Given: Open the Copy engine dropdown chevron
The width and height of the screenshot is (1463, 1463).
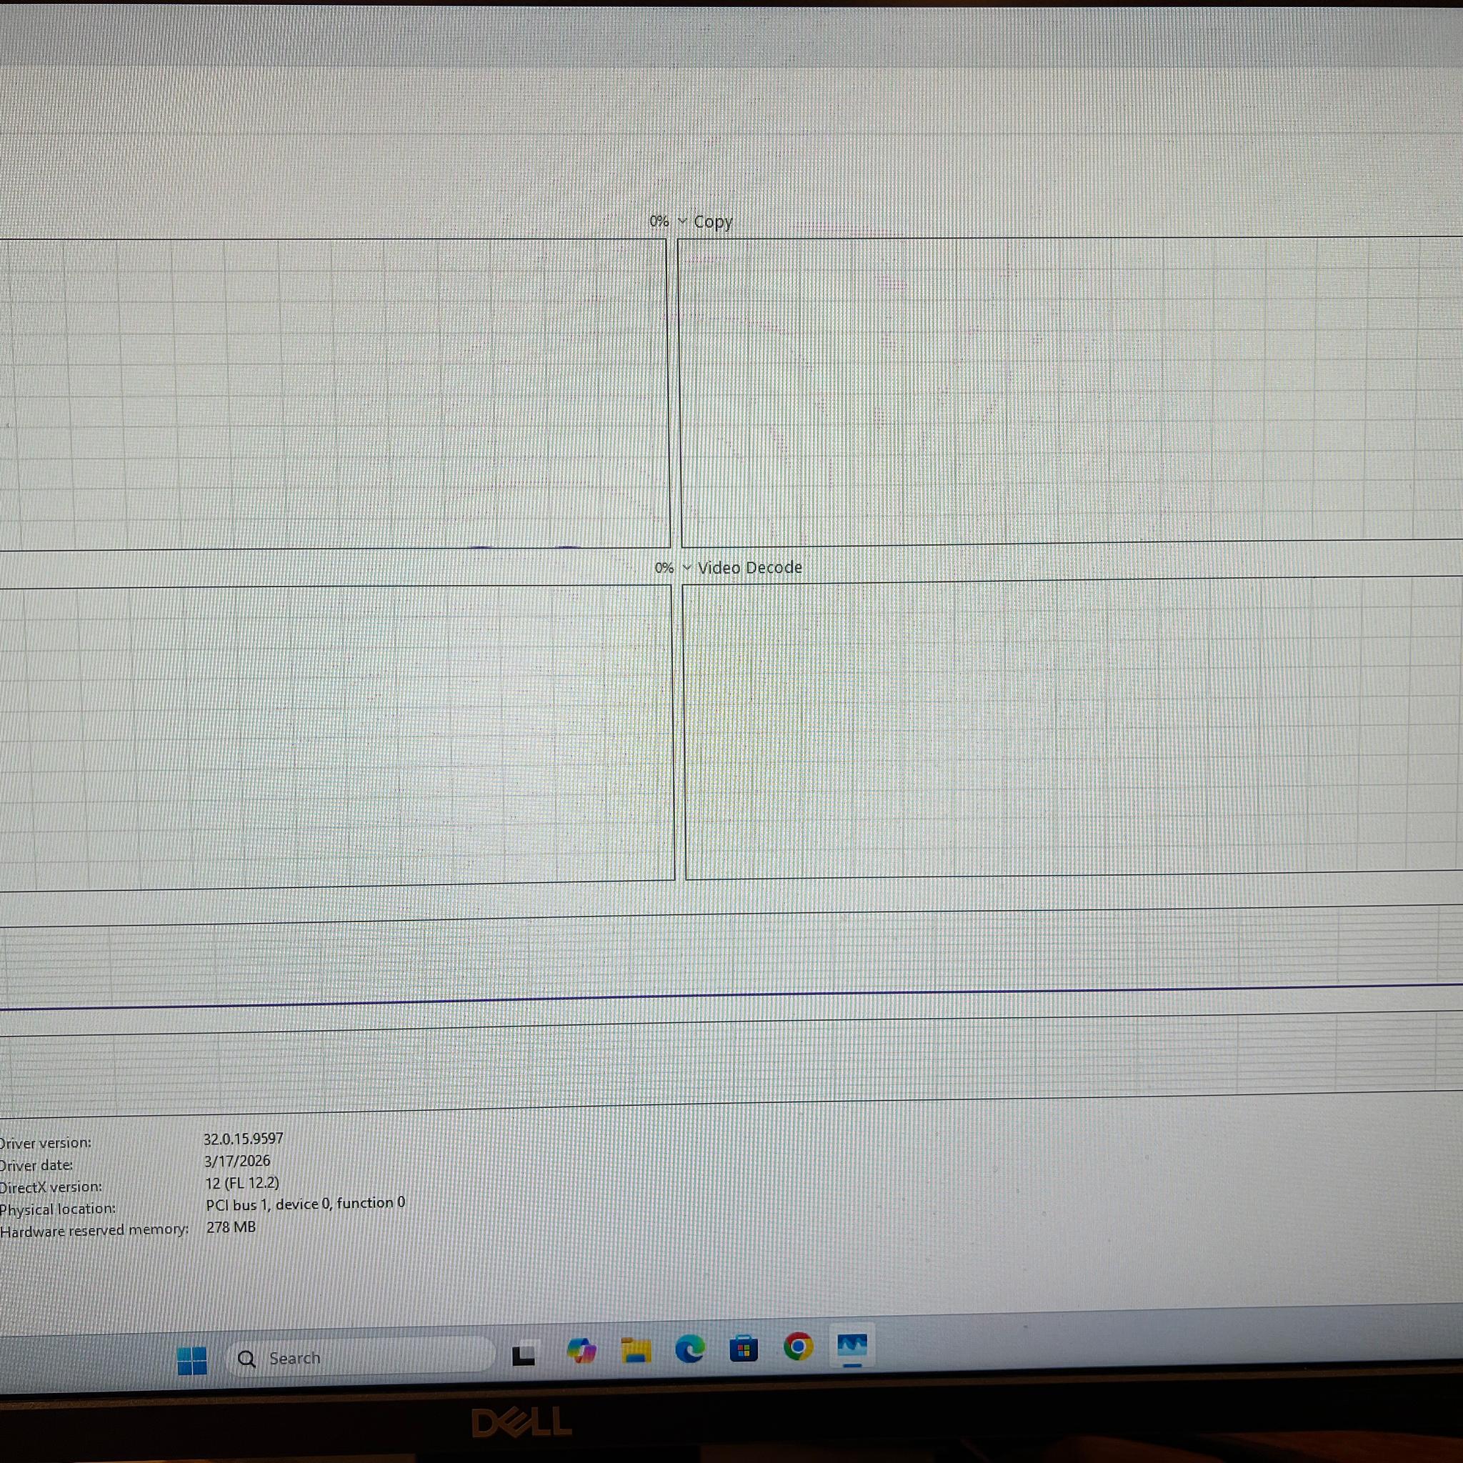Looking at the screenshot, I should pyautogui.click(x=682, y=222).
